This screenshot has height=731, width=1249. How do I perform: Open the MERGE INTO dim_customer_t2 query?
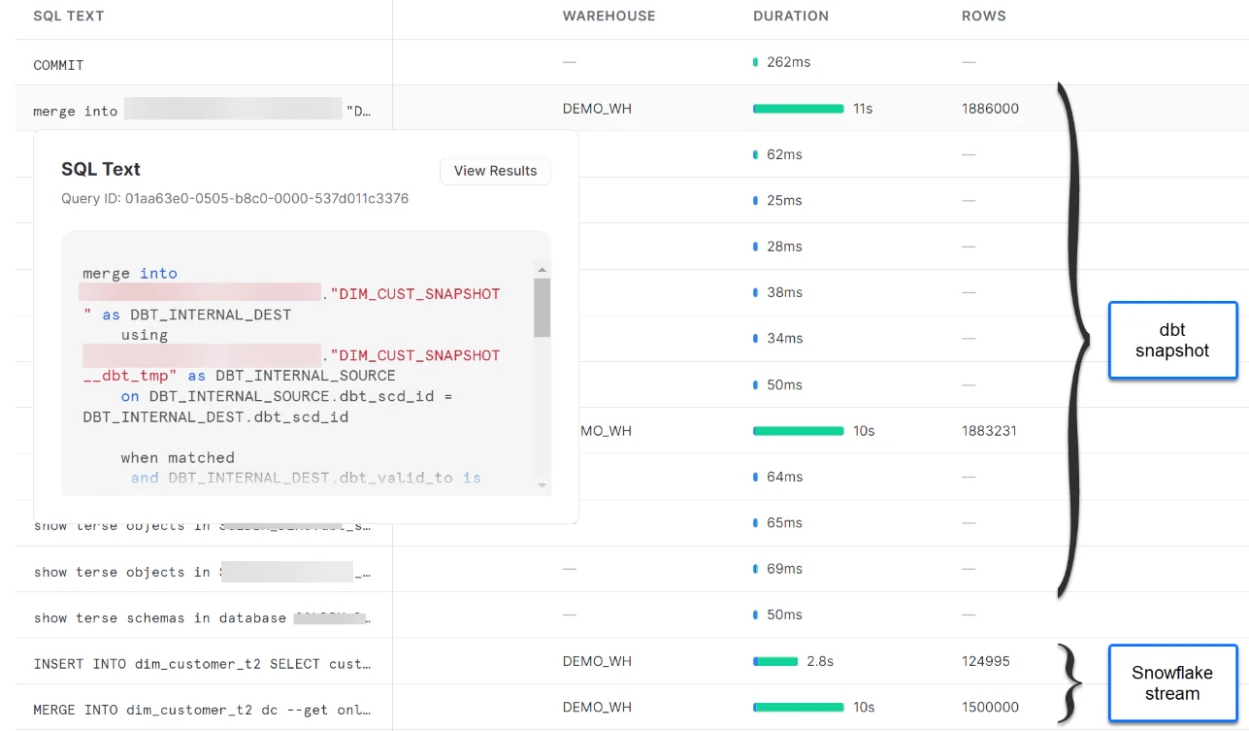tap(202, 710)
